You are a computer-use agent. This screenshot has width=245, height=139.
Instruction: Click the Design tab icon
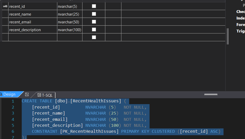[1, 94]
